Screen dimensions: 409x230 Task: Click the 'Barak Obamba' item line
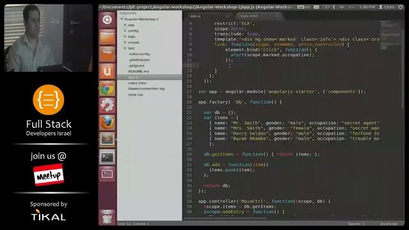tap(294, 139)
